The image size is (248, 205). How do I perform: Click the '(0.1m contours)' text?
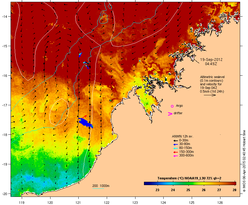pyautogui.click(x=211, y=80)
